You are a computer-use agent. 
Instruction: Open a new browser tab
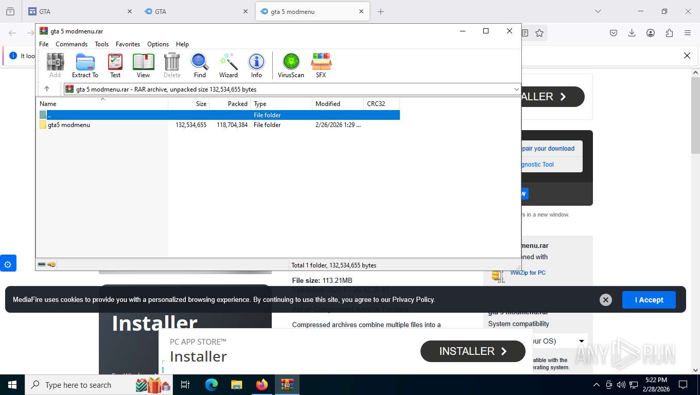(380, 11)
